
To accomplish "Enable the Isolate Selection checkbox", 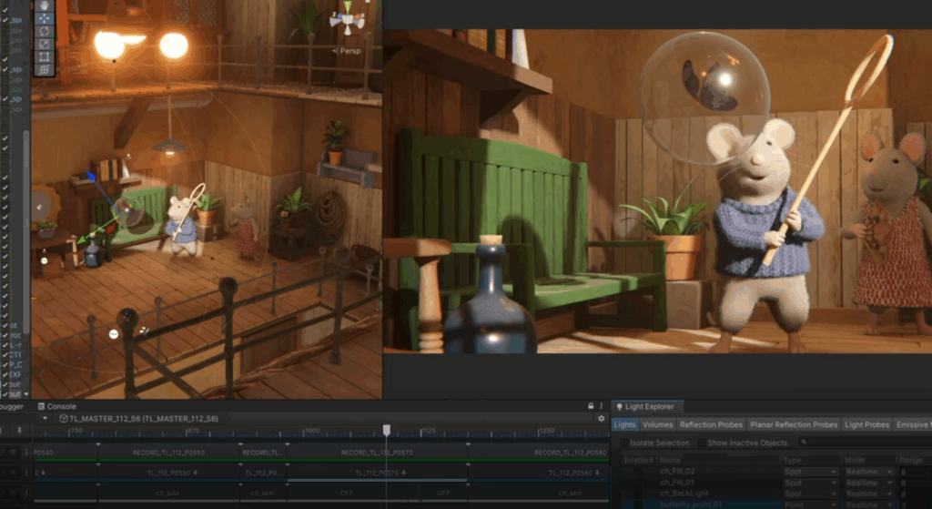I will tap(623, 443).
